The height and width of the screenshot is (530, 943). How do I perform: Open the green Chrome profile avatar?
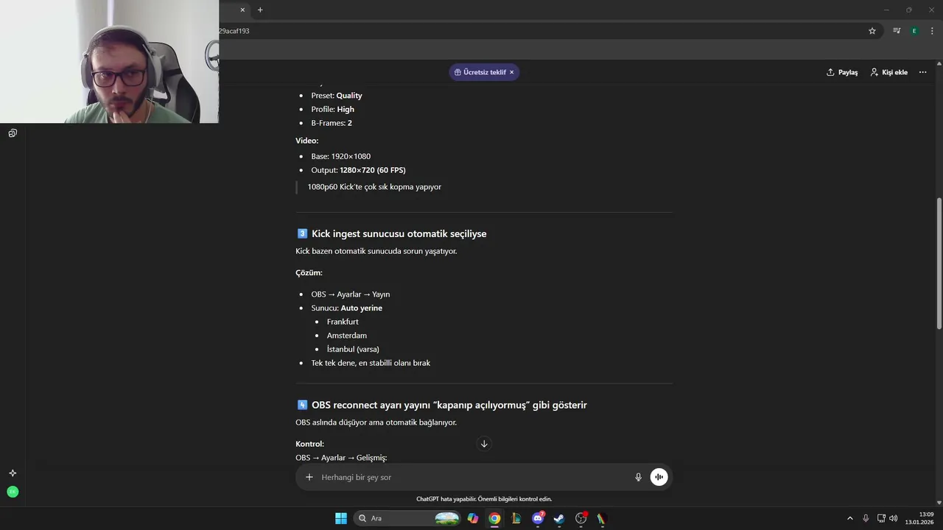pyautogui.click(x=914, y=31)
